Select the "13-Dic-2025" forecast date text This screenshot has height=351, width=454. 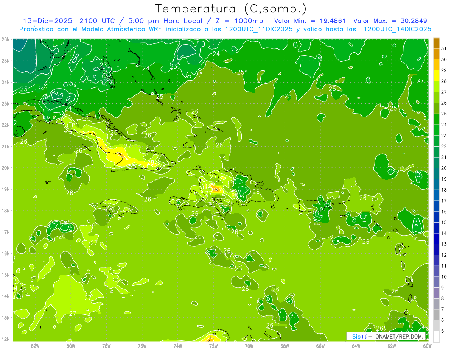(48, 21)
